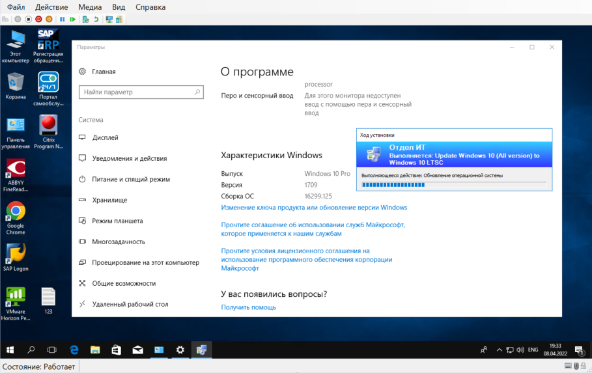Open the Медиа menu
The width and height of the screenshot is (592, 373).
pyautogui.click(x=90, y=7)
